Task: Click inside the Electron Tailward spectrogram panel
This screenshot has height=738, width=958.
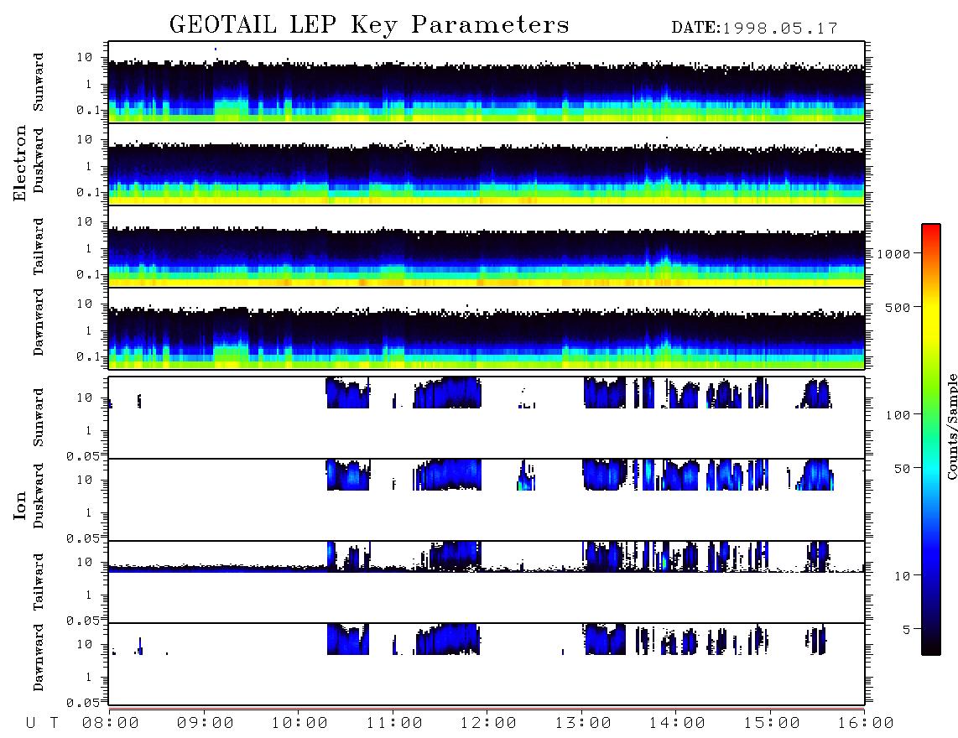Action: 487,247
